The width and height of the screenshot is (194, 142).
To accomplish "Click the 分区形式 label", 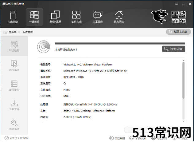I will pyautogui.click(x=45, y=96).
